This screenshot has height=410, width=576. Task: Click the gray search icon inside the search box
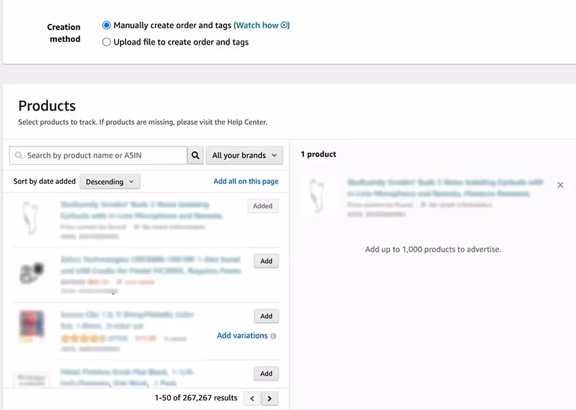click(x=18, y=155)
